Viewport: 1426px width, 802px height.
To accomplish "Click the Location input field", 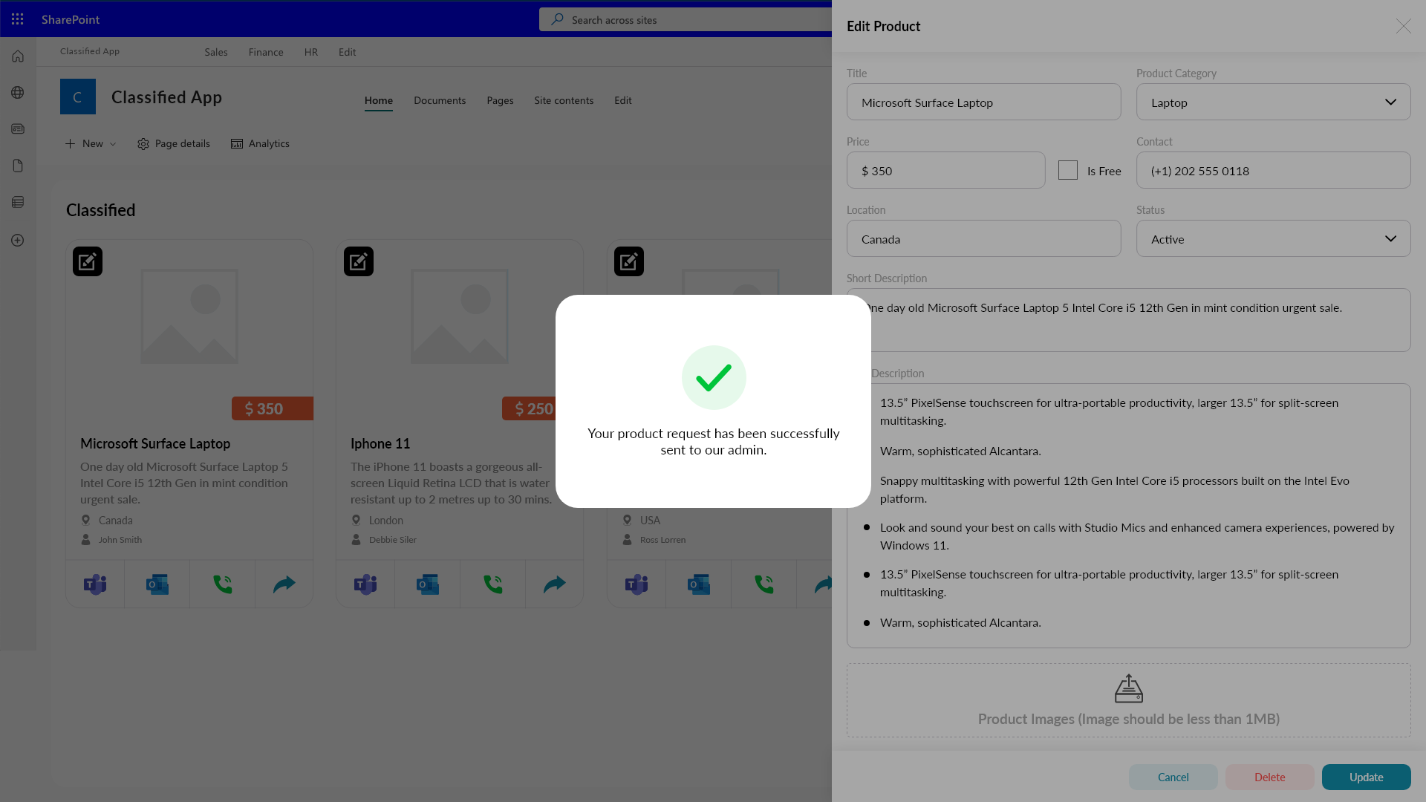I will click(983, 238).
